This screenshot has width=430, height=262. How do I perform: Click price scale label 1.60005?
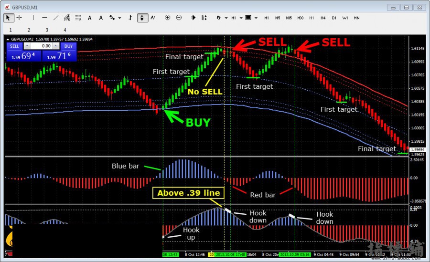tap(418, 128)
